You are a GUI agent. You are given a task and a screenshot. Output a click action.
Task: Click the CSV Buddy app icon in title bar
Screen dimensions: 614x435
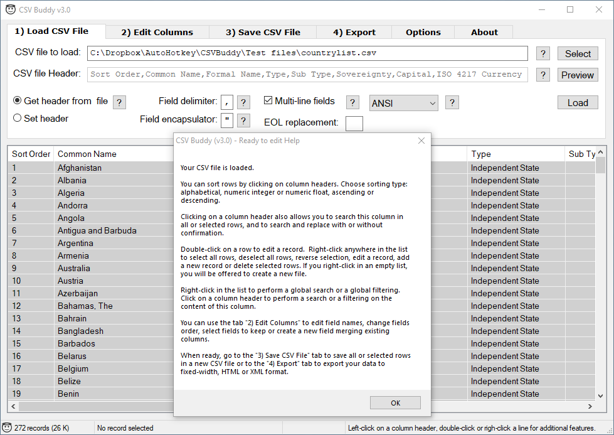point(11,10)
